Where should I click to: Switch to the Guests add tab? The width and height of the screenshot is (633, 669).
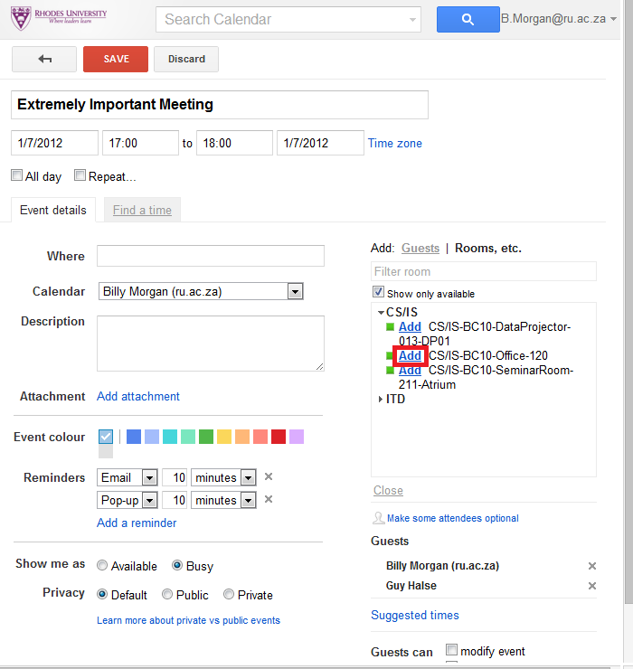click(420, 248)
